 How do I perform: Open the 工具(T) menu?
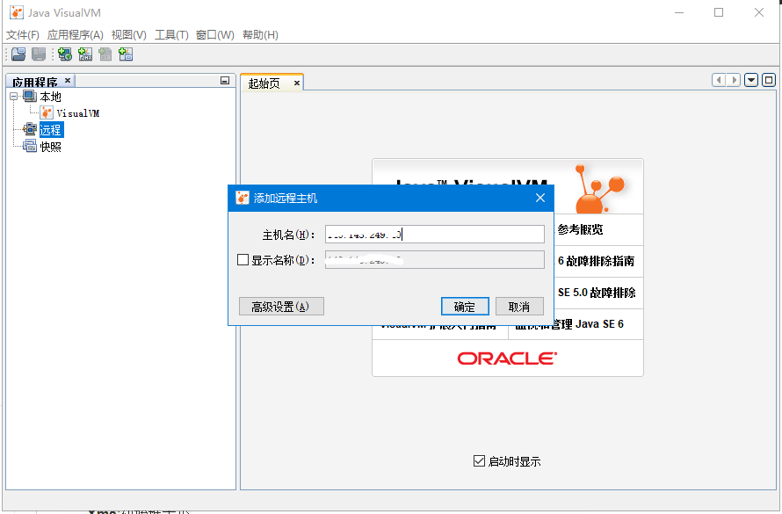(x=171, y=35)
